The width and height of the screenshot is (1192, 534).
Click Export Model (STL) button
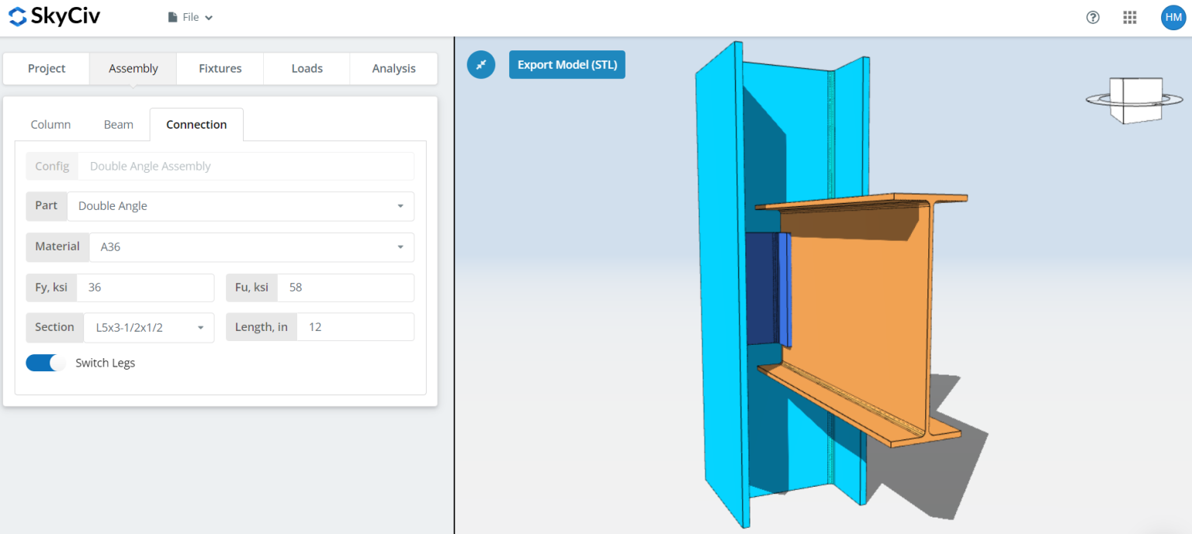pos(567,64)
